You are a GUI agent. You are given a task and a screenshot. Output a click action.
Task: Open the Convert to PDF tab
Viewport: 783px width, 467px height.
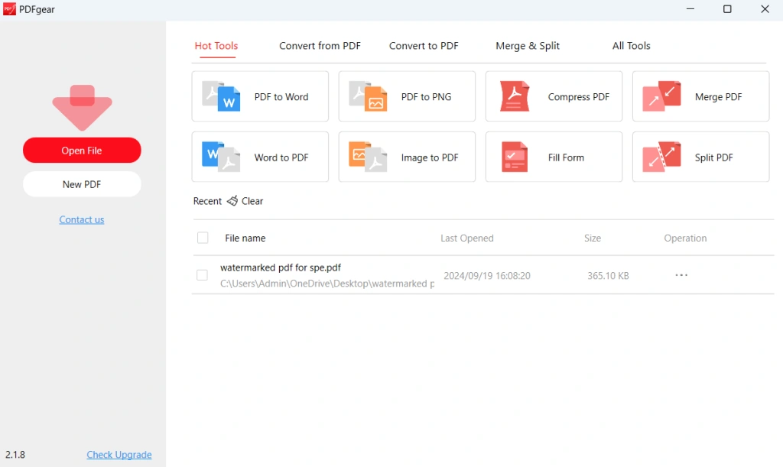pos(424,46)
